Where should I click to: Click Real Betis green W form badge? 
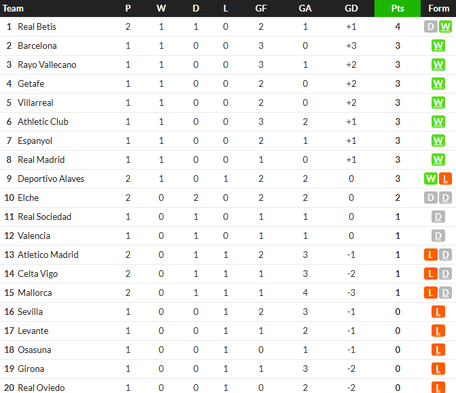pos(445,26)
